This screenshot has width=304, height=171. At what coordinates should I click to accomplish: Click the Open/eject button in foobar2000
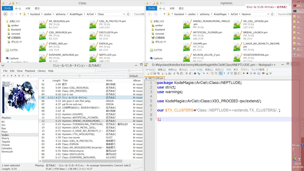pos(28,76)
